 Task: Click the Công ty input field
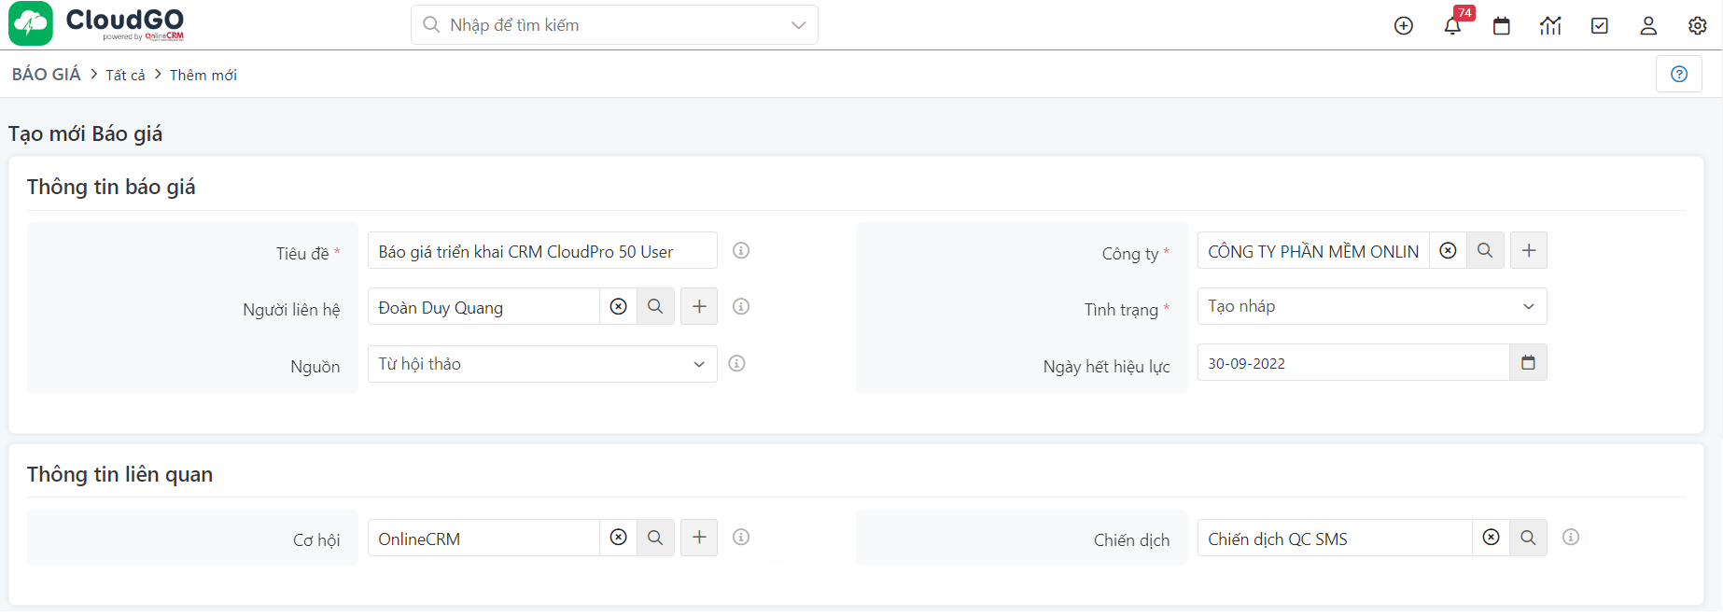(x=1313, y=250)
